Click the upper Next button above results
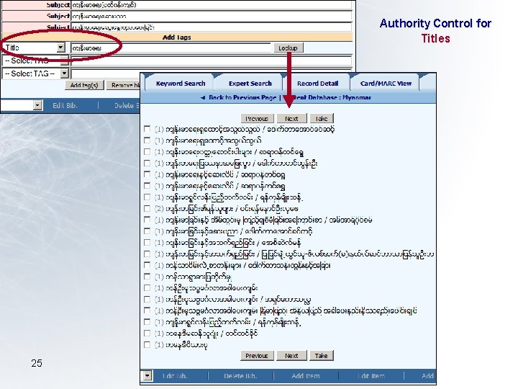Screen dimensions: 518x389 (291, 118)
